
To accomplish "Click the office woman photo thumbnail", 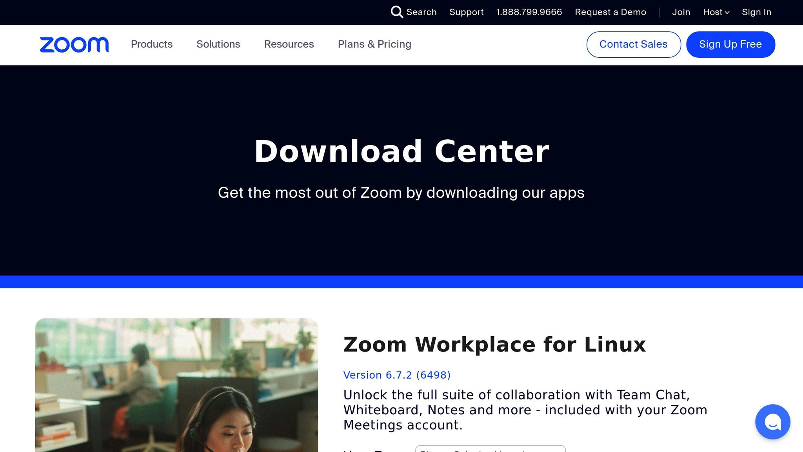I will click(176, 385).
